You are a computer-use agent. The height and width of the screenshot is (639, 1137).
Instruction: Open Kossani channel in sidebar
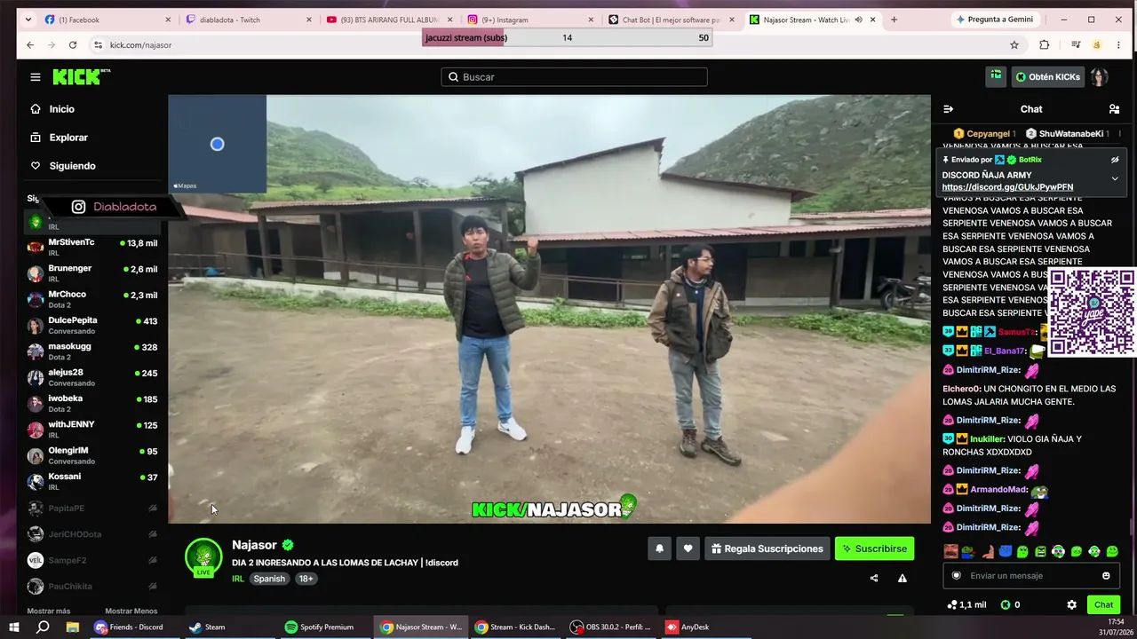coord(92,481)
